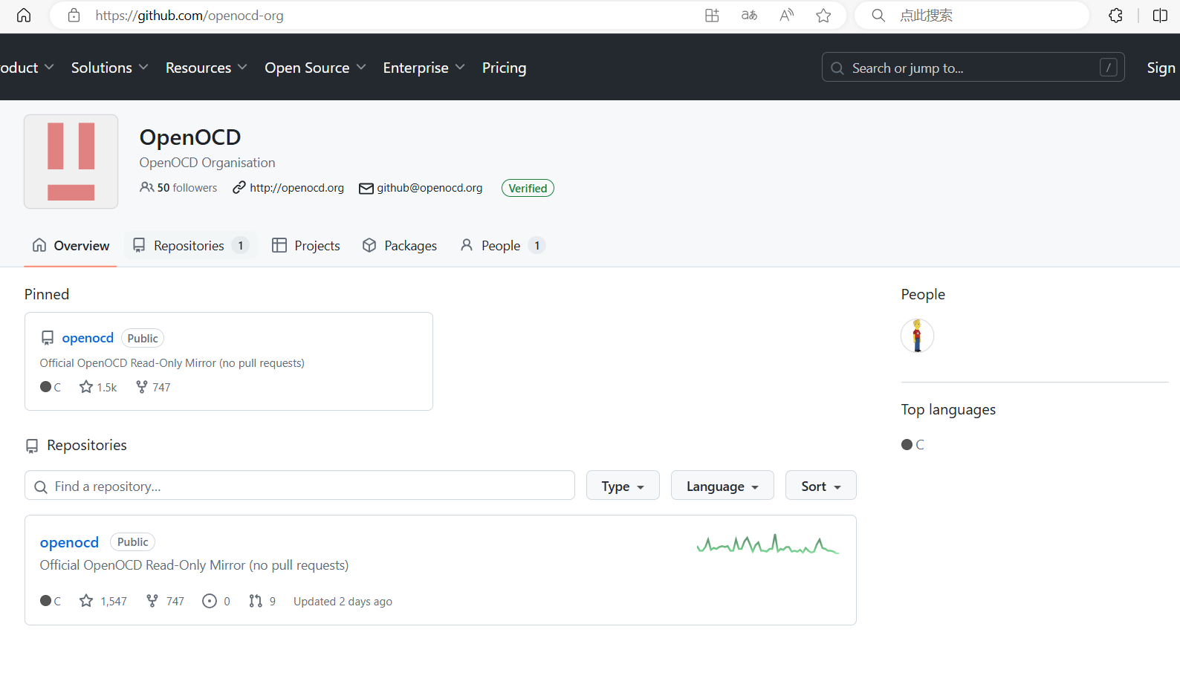
Task: Click the member avatar under People
Action: 917,336
